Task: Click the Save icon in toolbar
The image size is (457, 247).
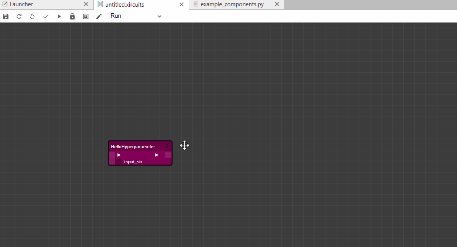Action: click(6, 16)
